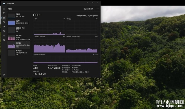Open the Copy engine dropdown
The height and width of the screenshot is (109, 185).
[69, 19]
